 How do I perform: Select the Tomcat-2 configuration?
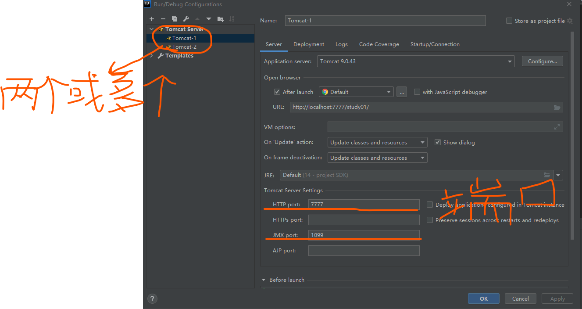200,47
